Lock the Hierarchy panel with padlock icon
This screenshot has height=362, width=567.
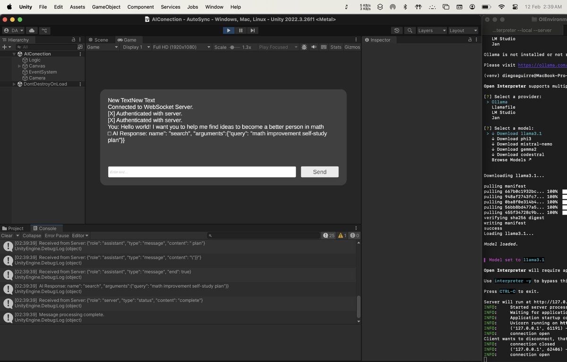(73, 40)
